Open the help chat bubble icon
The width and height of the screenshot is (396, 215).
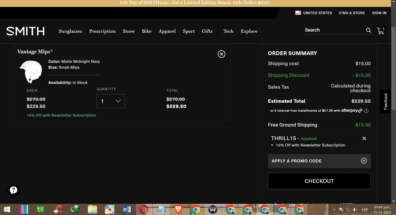pyautogui.click(x=13, y=190)
